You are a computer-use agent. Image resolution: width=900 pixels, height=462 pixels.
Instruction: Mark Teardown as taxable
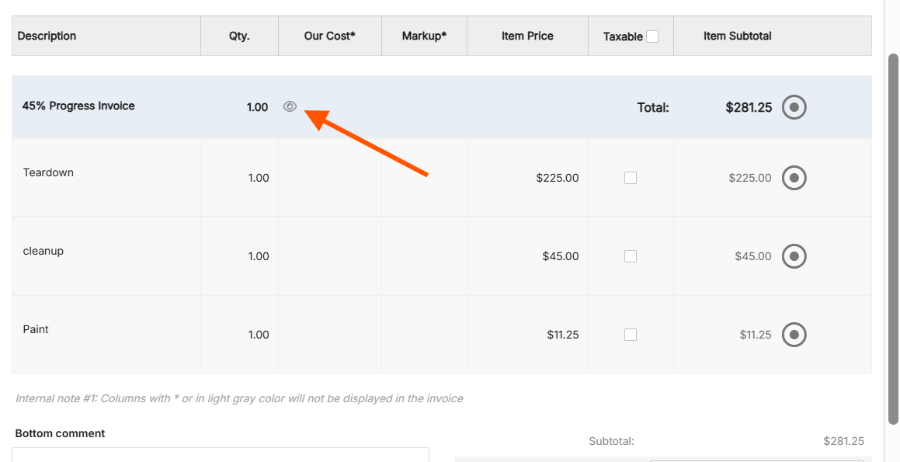pyautogui.click(x=631, y=178)
